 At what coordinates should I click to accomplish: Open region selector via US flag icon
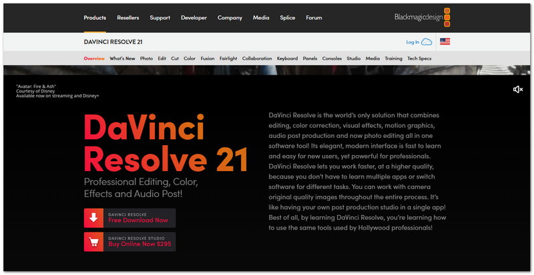click(x=445, y=41)
